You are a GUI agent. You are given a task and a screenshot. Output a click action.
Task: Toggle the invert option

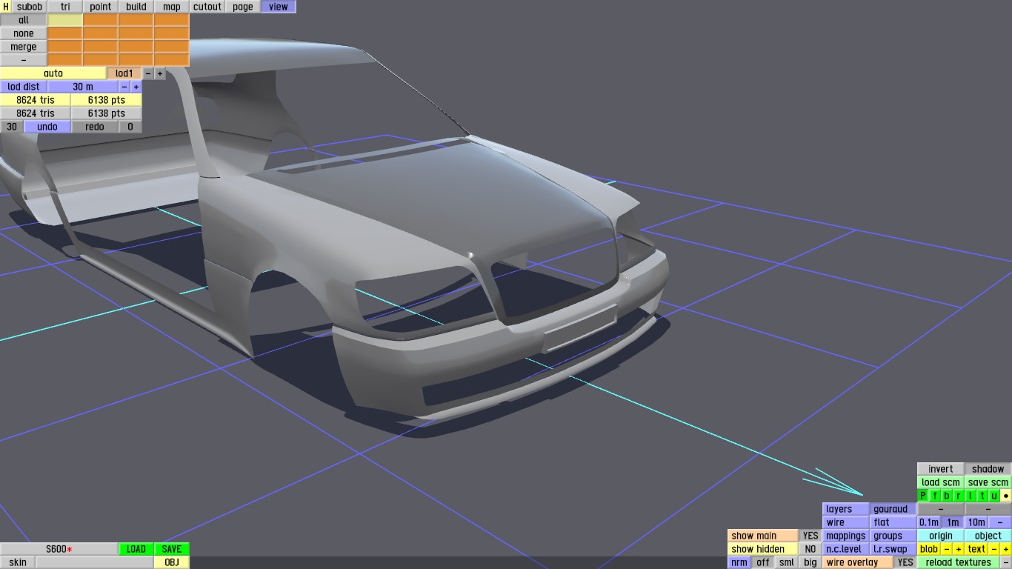[x=941, y=469]
